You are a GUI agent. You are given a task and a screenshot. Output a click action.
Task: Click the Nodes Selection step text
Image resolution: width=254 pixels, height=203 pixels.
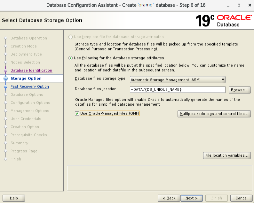(x=25, y=62)
